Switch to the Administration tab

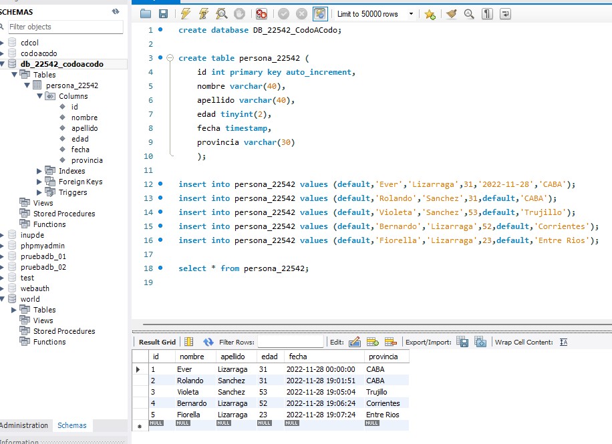coord(24,425)
